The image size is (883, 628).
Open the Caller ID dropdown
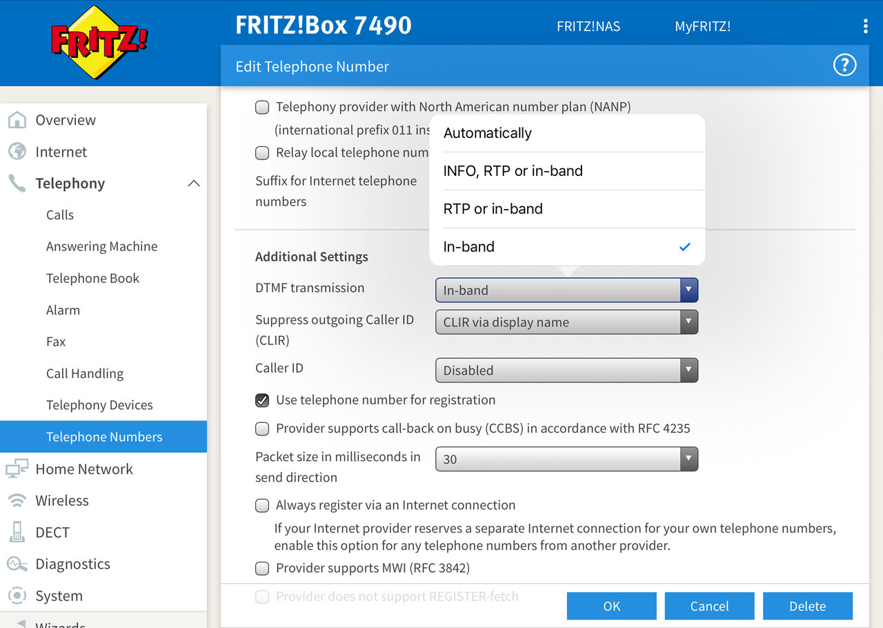pos(566,370)
